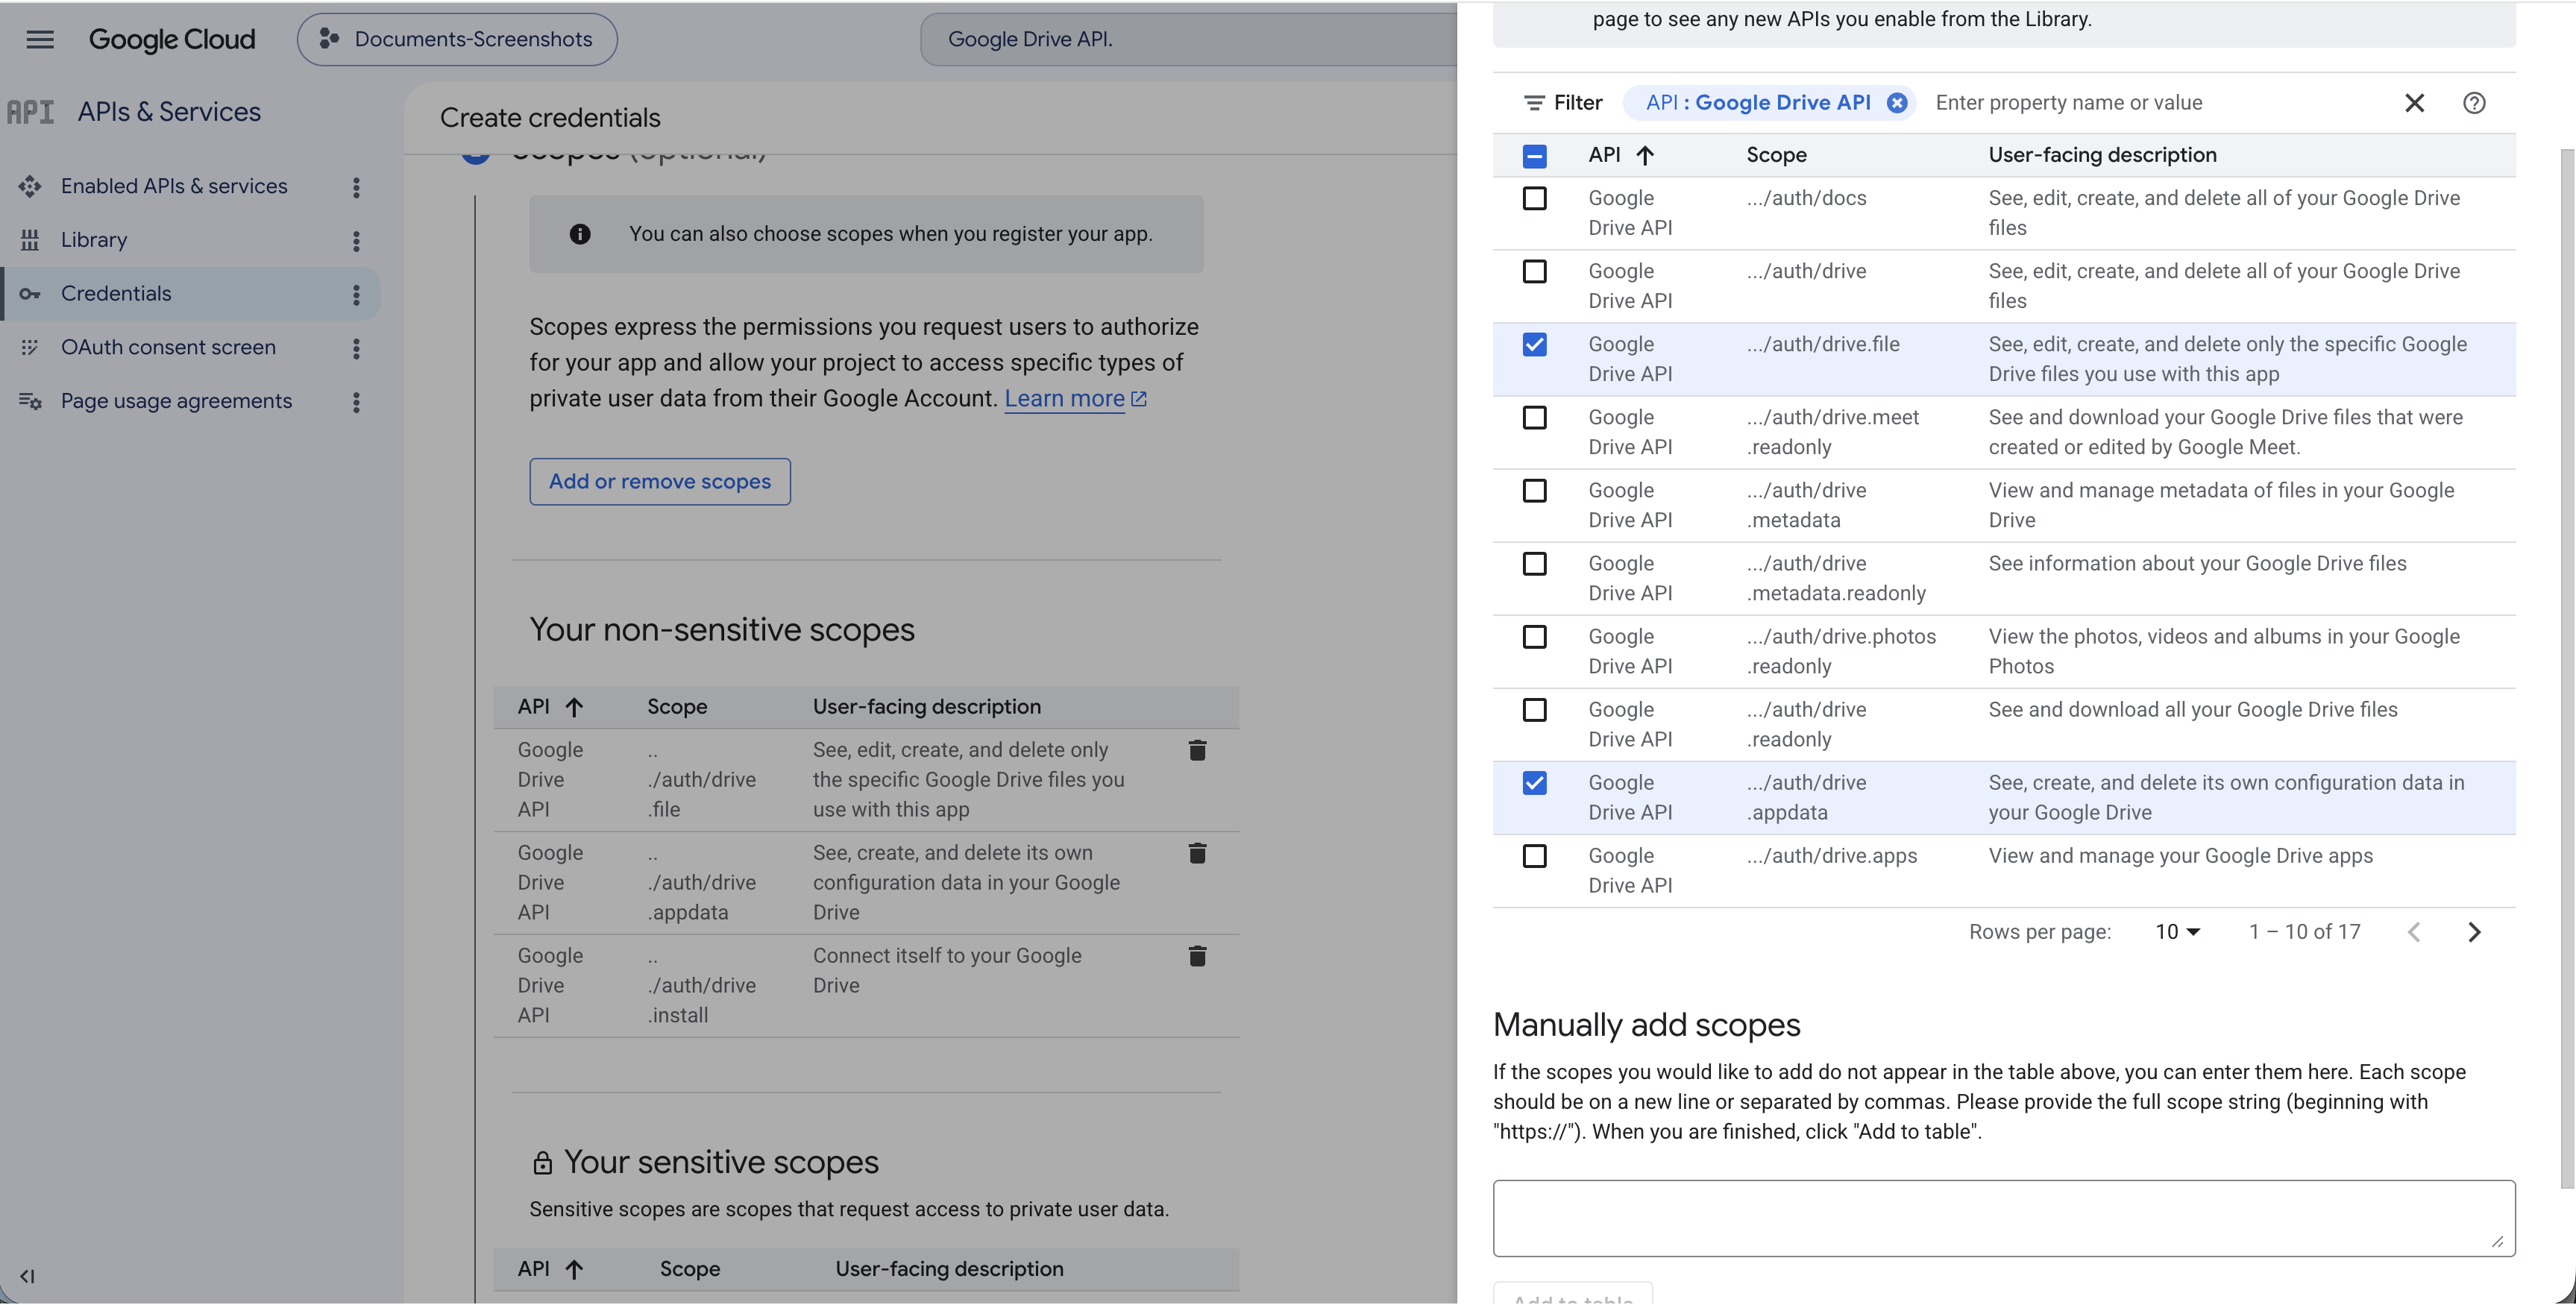Click the Credentials key icon
Image resolution: width=2576 pixels, height=1305 pixels.
pyautogui.click(x=30, y=294)
